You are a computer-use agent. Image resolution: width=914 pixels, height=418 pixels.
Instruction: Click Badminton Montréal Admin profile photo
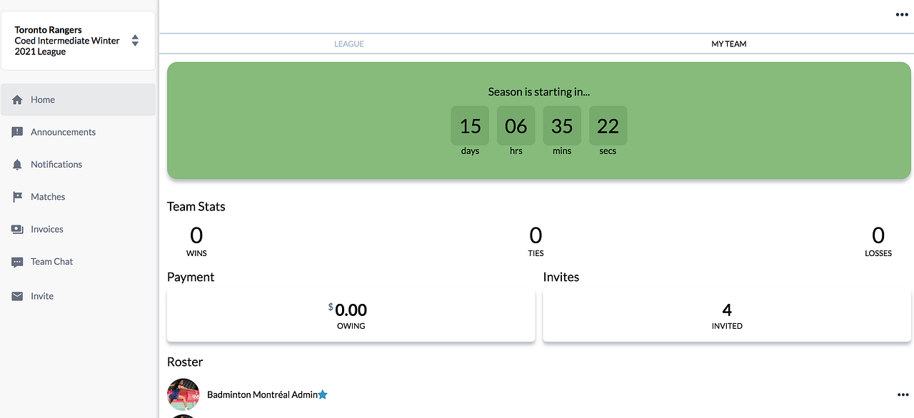[183, 394]
